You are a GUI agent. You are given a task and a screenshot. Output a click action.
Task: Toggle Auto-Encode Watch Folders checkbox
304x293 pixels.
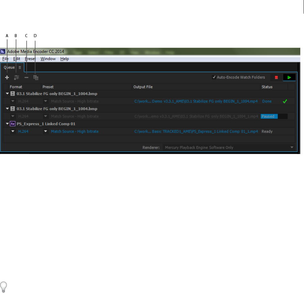pos(214,77)
